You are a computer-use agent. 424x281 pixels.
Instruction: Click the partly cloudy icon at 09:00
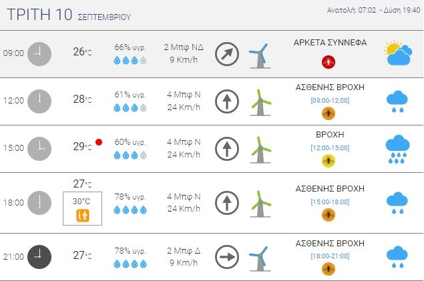coord(397,53)
